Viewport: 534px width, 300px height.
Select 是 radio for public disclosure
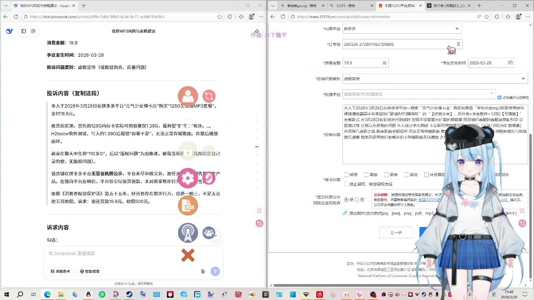pyautogui.click(x=346, y=200)
